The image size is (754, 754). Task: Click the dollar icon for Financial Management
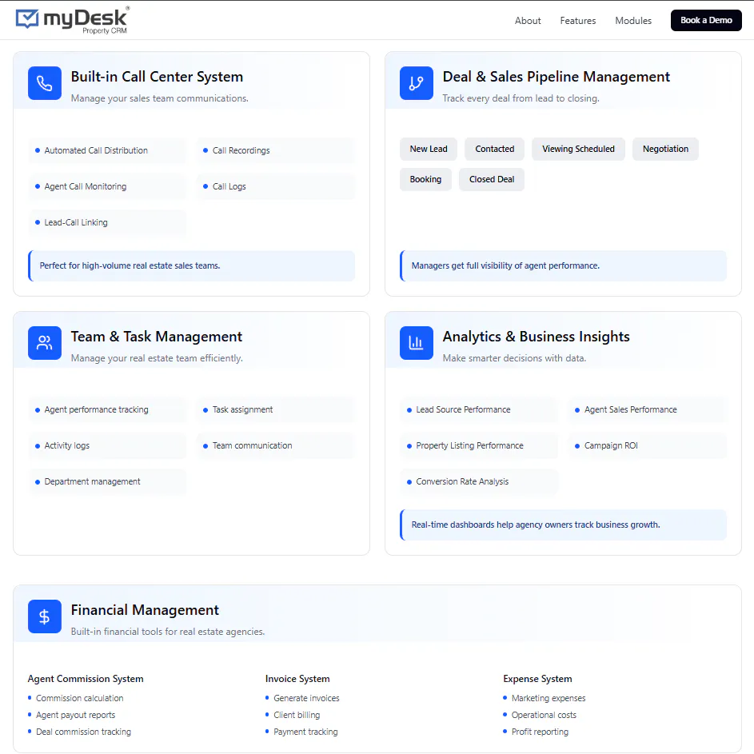45,616
